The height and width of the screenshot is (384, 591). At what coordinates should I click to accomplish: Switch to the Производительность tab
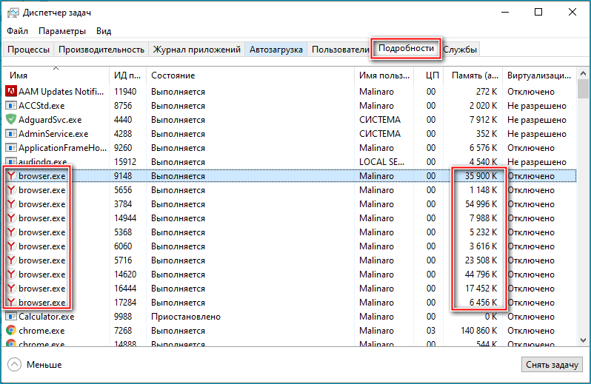(x=101, y=50)
